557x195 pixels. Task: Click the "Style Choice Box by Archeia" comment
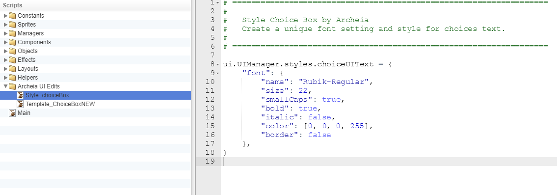click(305, 20)
